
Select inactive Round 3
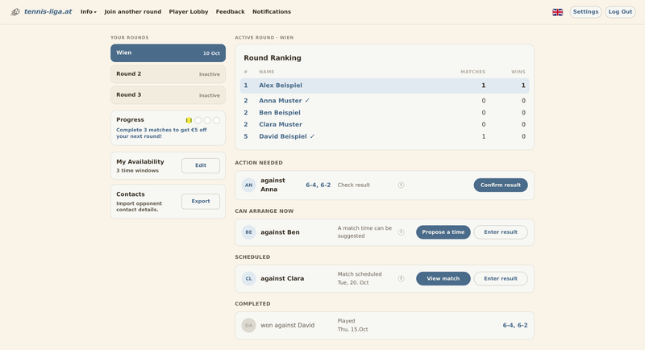click(168, 95)
